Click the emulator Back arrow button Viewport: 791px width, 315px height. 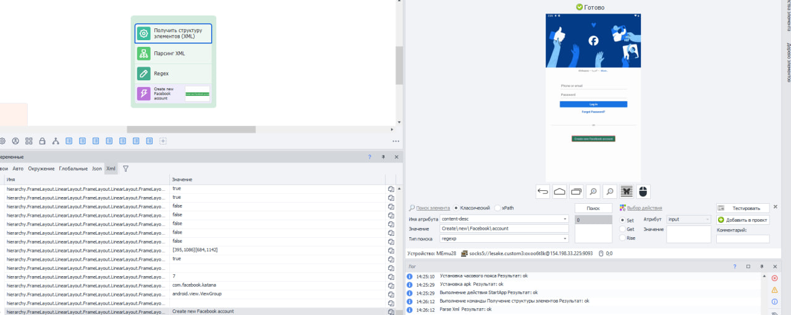click(543, 191)
